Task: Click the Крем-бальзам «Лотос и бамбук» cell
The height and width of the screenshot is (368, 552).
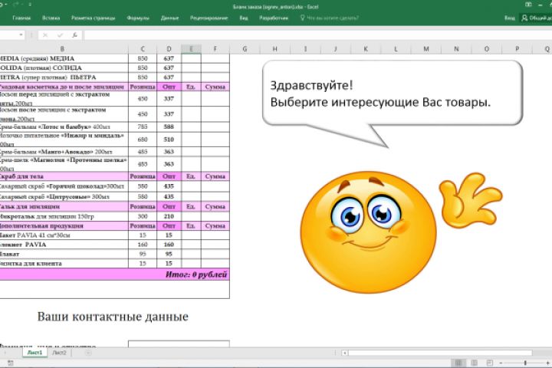Action: 64,127
